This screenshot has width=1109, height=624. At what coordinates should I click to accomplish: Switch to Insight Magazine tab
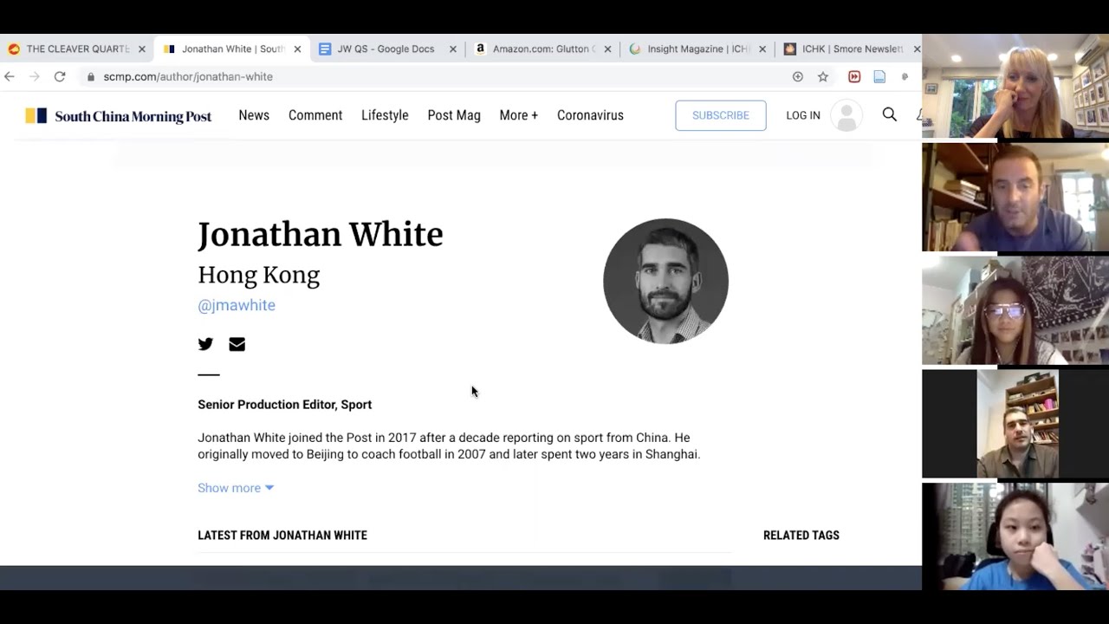[x=697, y=49]
